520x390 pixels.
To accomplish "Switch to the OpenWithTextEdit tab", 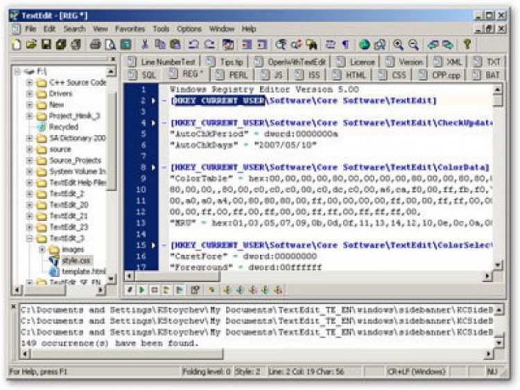I will (290, 62).
